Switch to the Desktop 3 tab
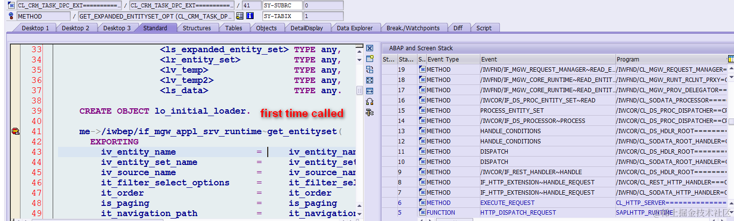 (117, 28)
